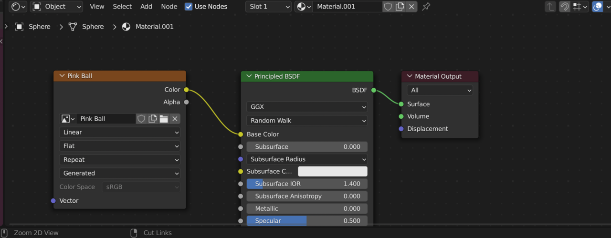Open the Linear interpolation dropdown
The width and height of the screenshot is (611, 238).
[120, 132]
